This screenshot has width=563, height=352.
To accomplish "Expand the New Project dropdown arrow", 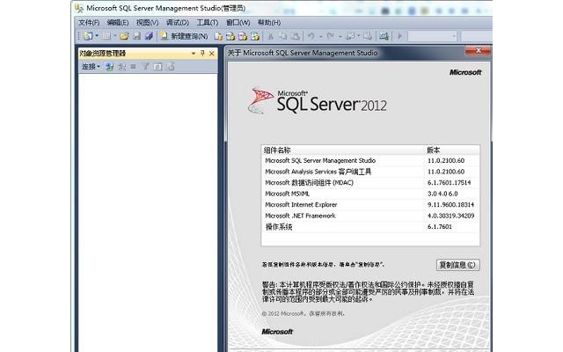I will [x=97, y=36].
